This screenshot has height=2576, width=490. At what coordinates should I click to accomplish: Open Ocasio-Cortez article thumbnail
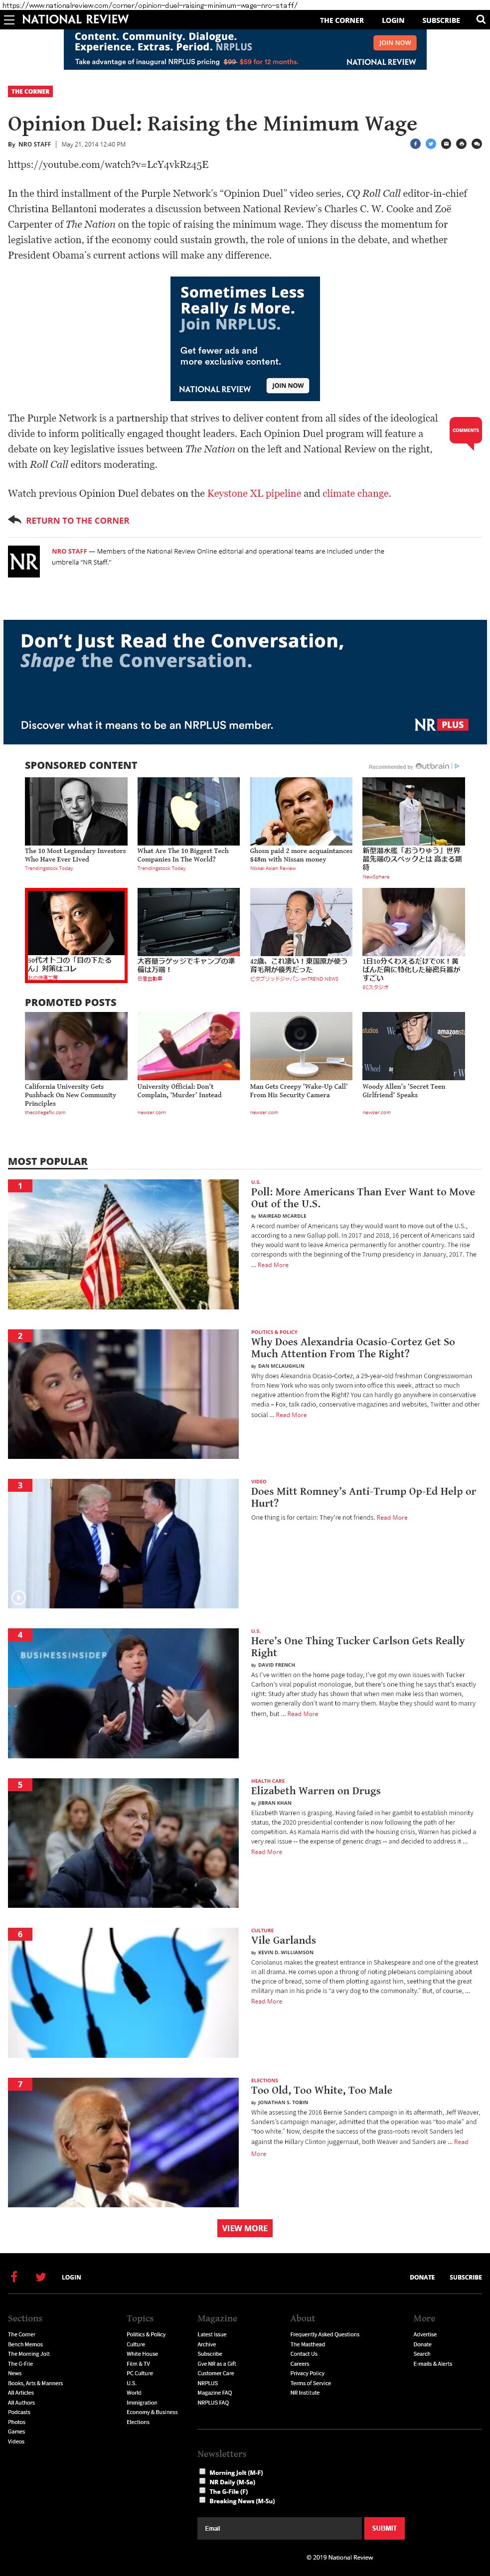[x=123, y=1394]
